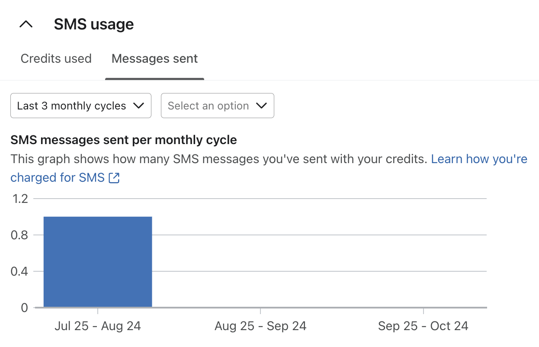Click the SMS usage heading
This screenshot has width=539, height=347.
coord(93,24)
